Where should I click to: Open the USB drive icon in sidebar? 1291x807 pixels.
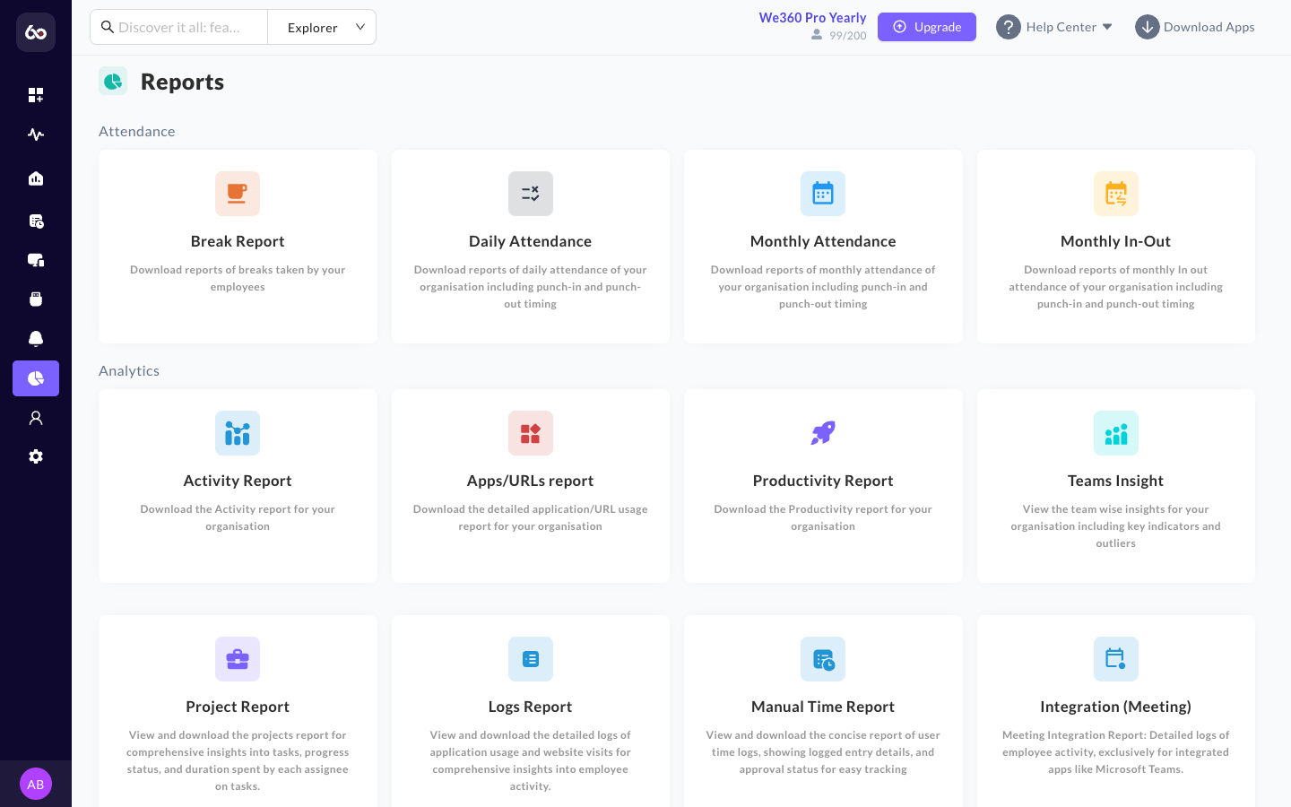36,299
